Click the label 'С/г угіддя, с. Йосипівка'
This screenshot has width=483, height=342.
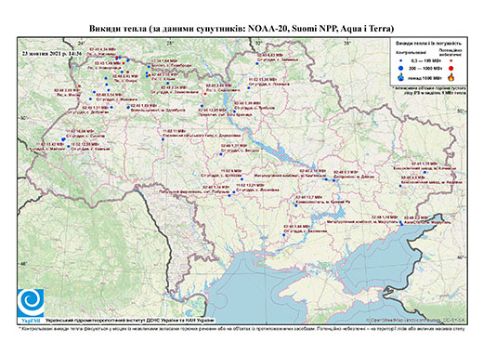click(x=257, y=190)
